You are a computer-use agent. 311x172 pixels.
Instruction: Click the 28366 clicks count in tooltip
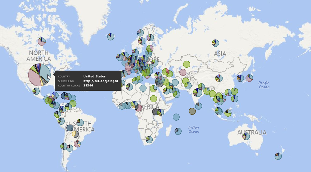point(88,86)
